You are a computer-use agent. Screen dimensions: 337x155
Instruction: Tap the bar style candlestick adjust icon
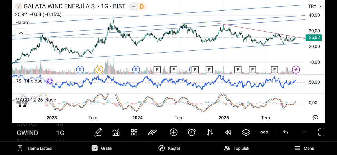(210, 132)
